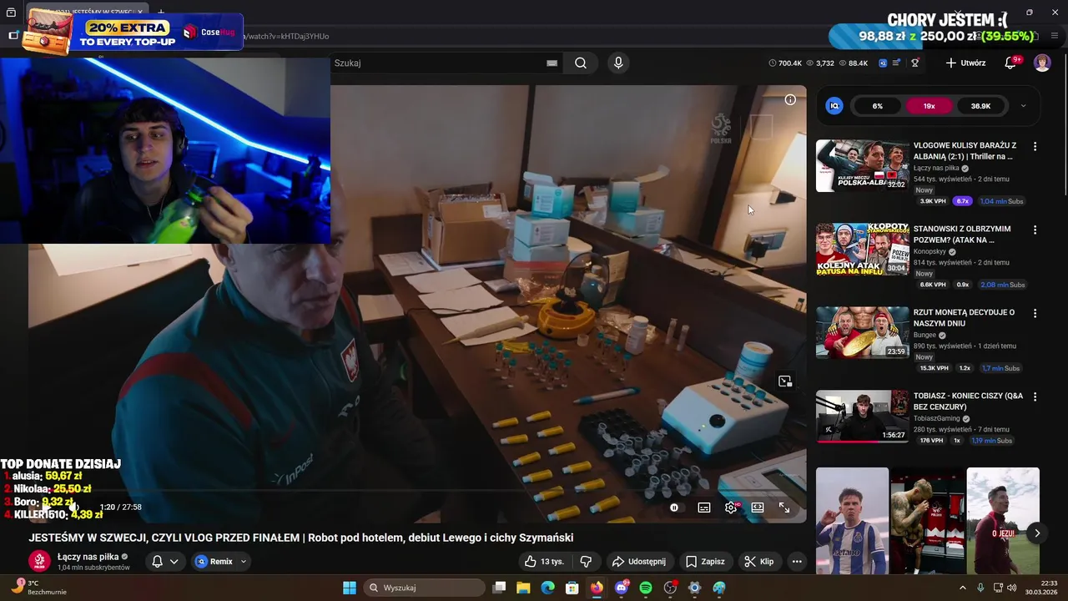Open the first Shorts thumbnail with blue jersey
This screenshot has width=1068, height=601.
(852, 521)
